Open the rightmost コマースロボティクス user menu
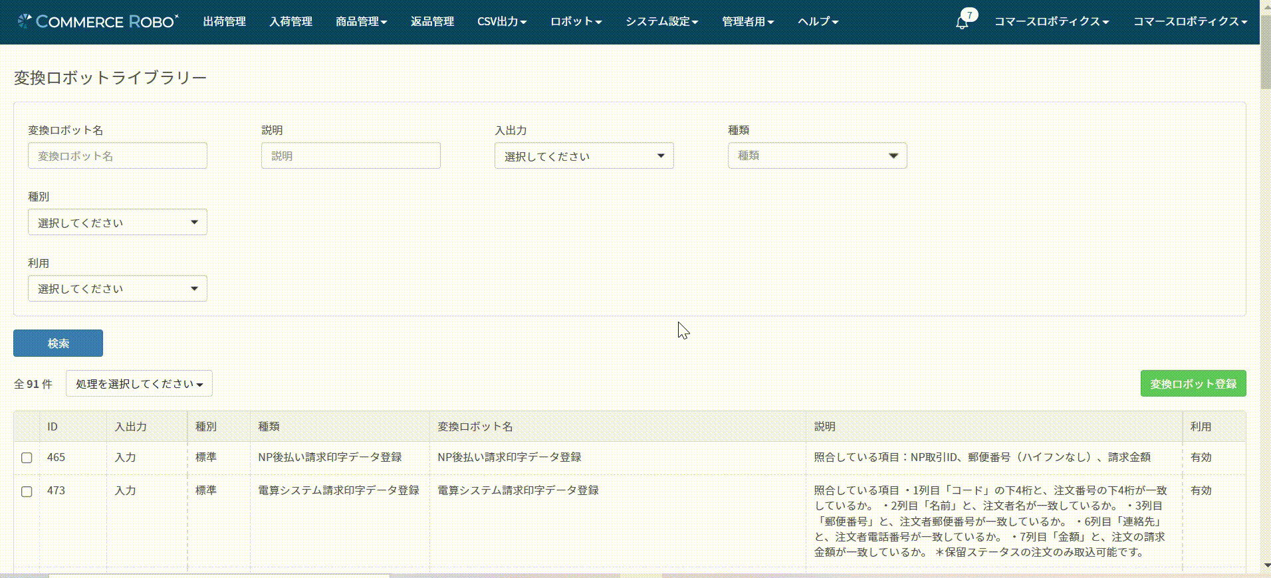The image size is (1271, 578). (x=1190, y=21)
